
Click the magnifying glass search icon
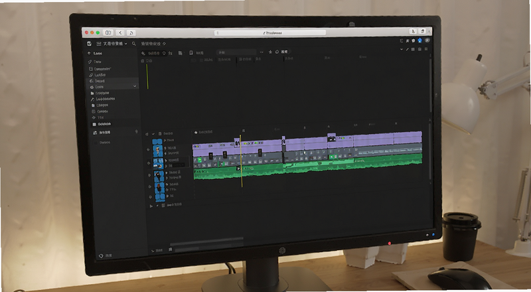(134, 44)
